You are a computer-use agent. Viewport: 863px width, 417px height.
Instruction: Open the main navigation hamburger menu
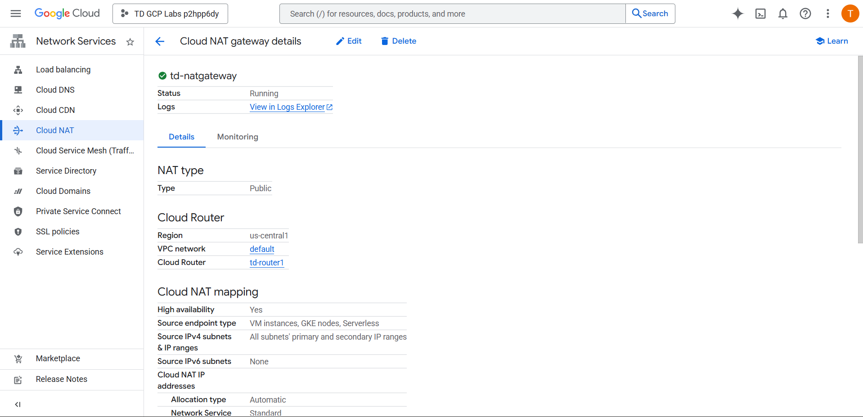click(16, 13)
